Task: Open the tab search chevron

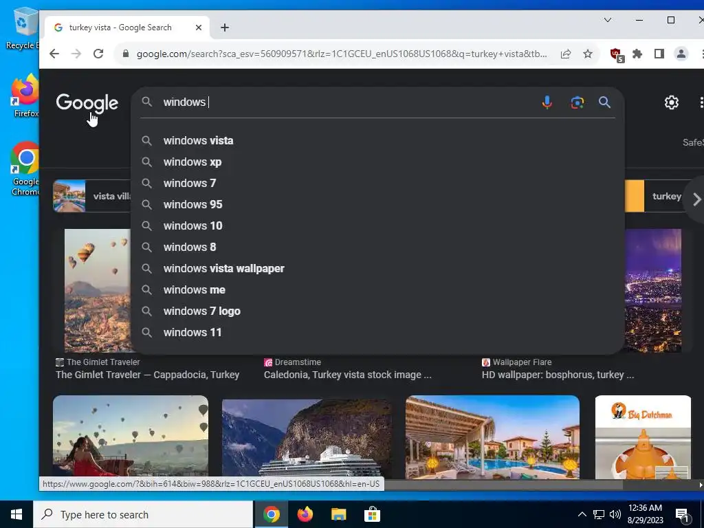Action: 608,20
